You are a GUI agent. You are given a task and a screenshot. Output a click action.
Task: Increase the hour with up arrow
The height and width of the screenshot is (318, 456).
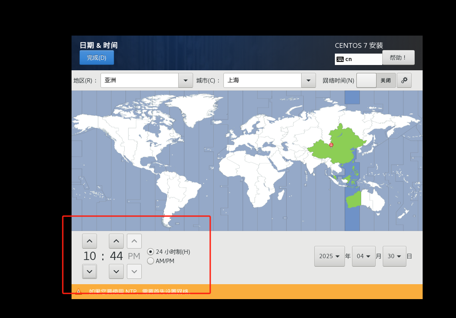point(90,241)
